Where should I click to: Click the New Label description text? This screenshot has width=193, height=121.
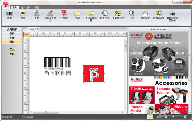[27, 117]
